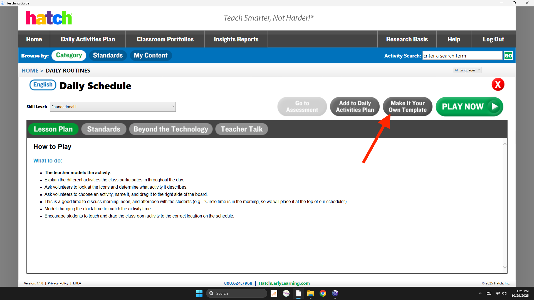The width and height of the screenshot is (534, 300).
Task: Click the Hatch logo
Action: tap(49, 18)
